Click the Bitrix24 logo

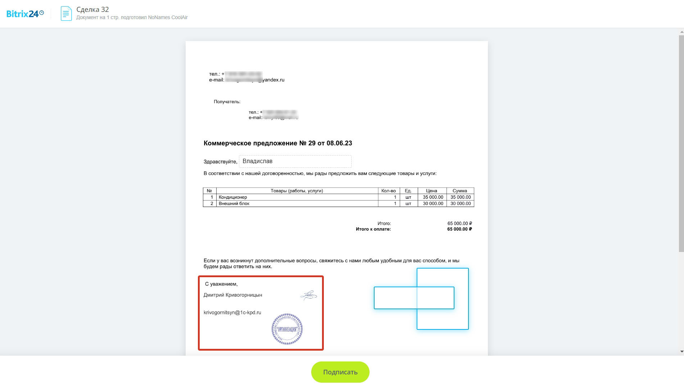coord(25,14)
